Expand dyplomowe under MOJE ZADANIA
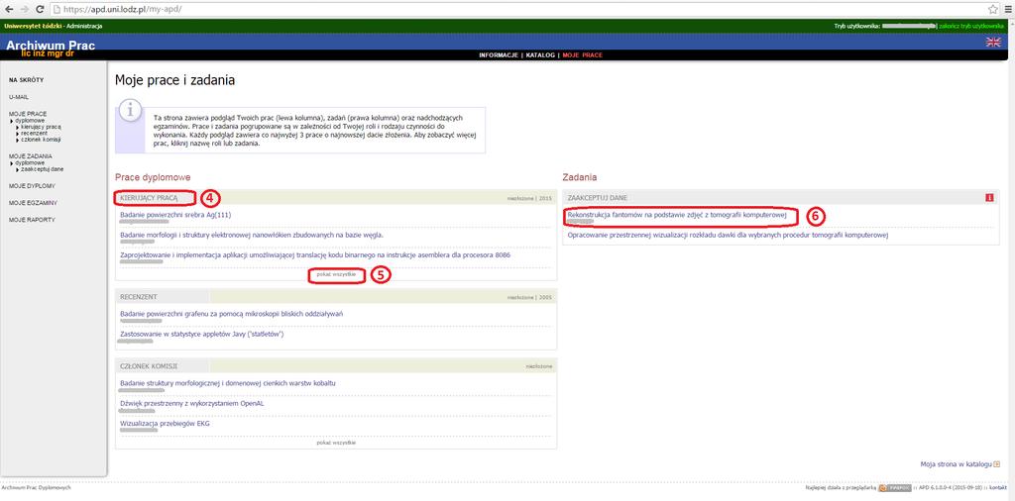Image resolution: width=1015 pixels, height=501 pixels. tap(30, 163)
